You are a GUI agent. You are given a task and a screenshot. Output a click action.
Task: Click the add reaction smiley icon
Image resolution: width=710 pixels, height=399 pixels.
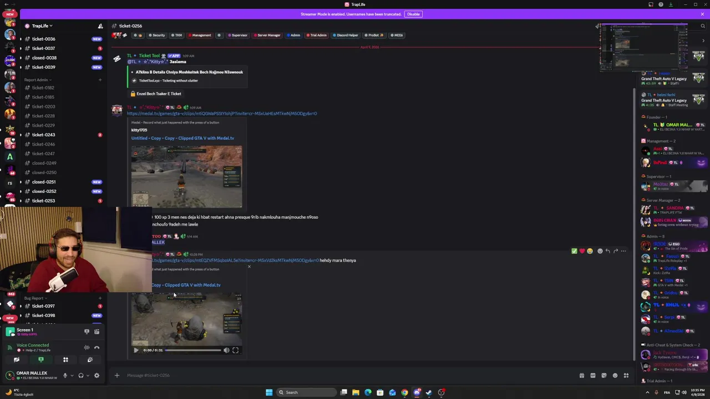pyautogui.click(x=600, y=251)
